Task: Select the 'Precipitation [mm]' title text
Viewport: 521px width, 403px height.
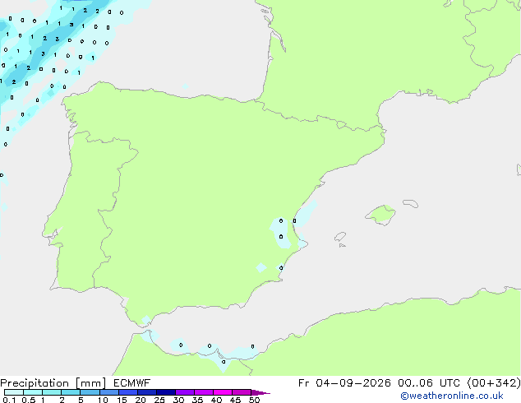Action: (x=53, y=383)
